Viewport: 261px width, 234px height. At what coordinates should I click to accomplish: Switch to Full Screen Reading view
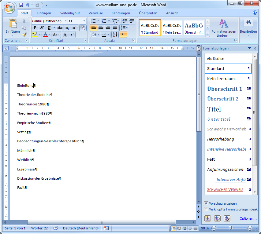(x=179, y=228)
